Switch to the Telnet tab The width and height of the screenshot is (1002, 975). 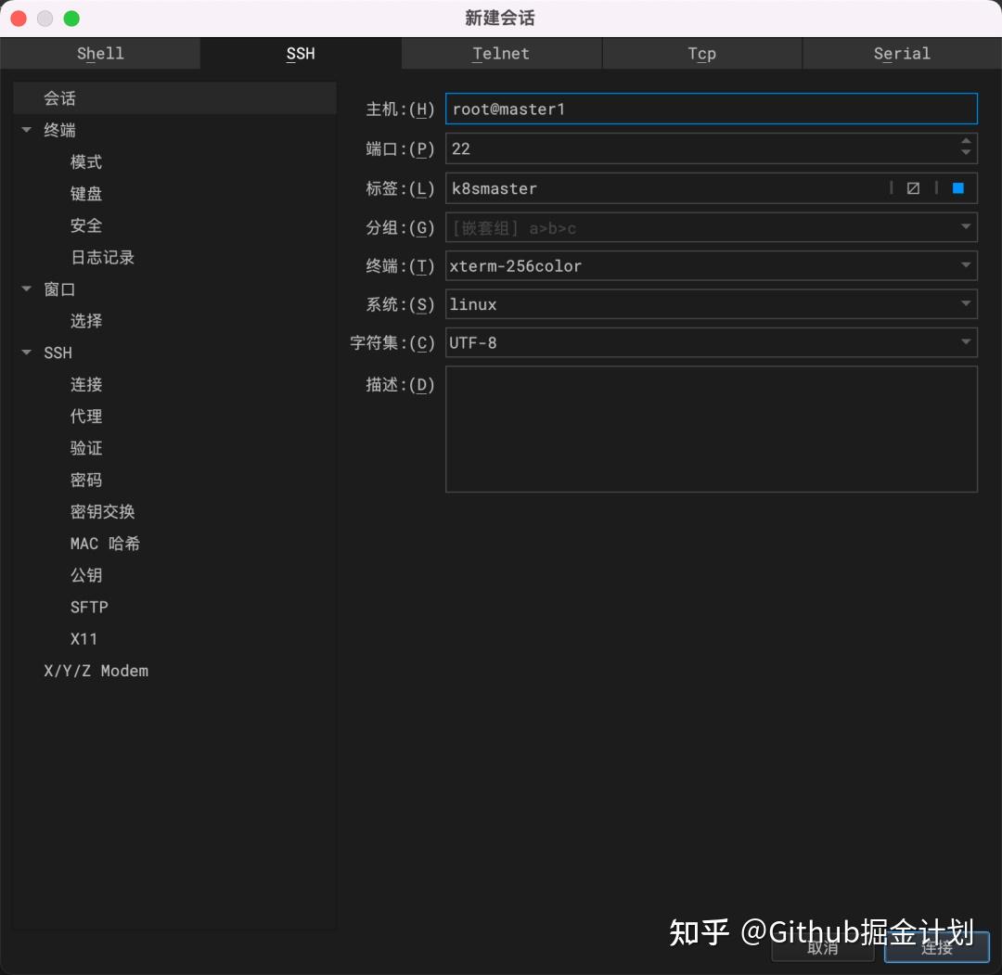[x=501, y=54]
